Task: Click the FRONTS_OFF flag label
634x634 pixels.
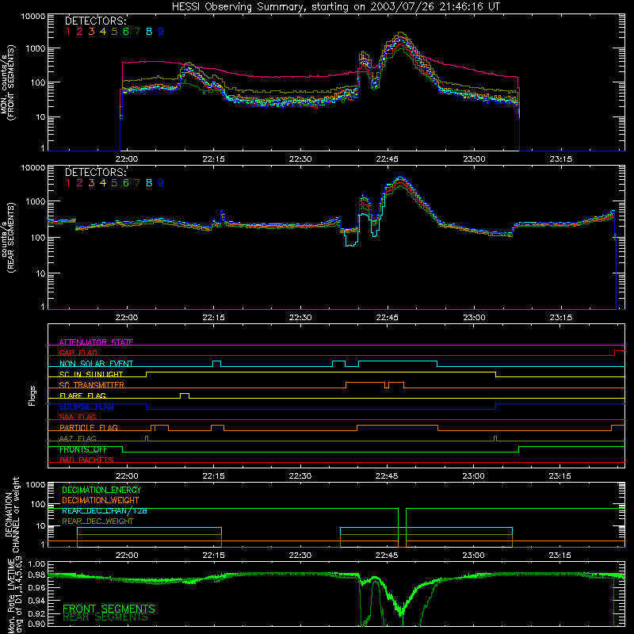Action: click(83, 449)
